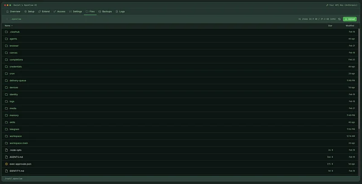Click the folder icon for completions
Screen dimensions: 362x184
coord(6,60)
